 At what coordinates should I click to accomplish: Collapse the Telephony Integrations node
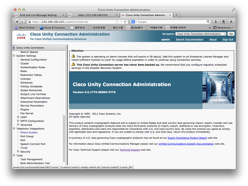point(14,129)
